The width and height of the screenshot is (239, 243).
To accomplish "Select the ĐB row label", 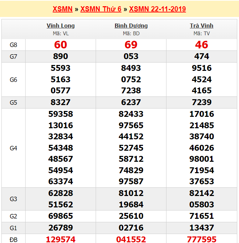I will (x=13, y=240).
